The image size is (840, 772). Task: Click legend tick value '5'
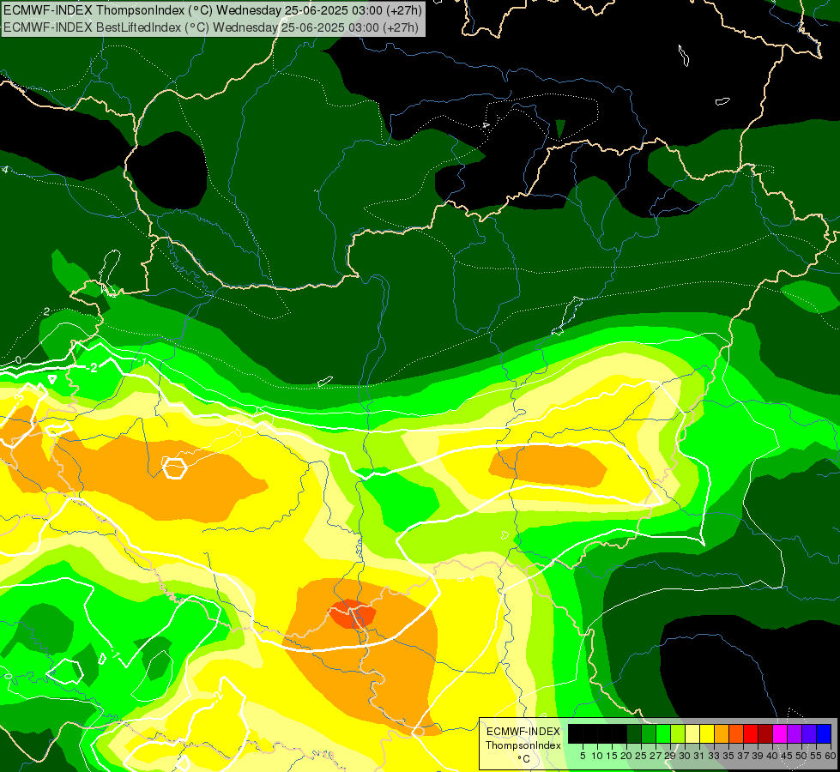coord(583,756)
